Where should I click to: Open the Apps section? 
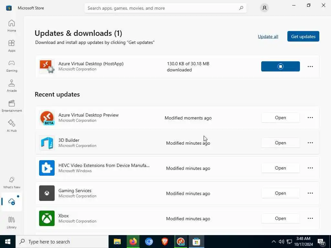[x=12, y=46]
